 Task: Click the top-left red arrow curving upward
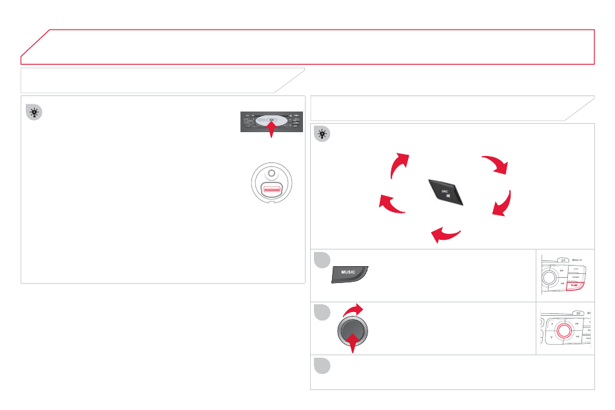[399, 166]
